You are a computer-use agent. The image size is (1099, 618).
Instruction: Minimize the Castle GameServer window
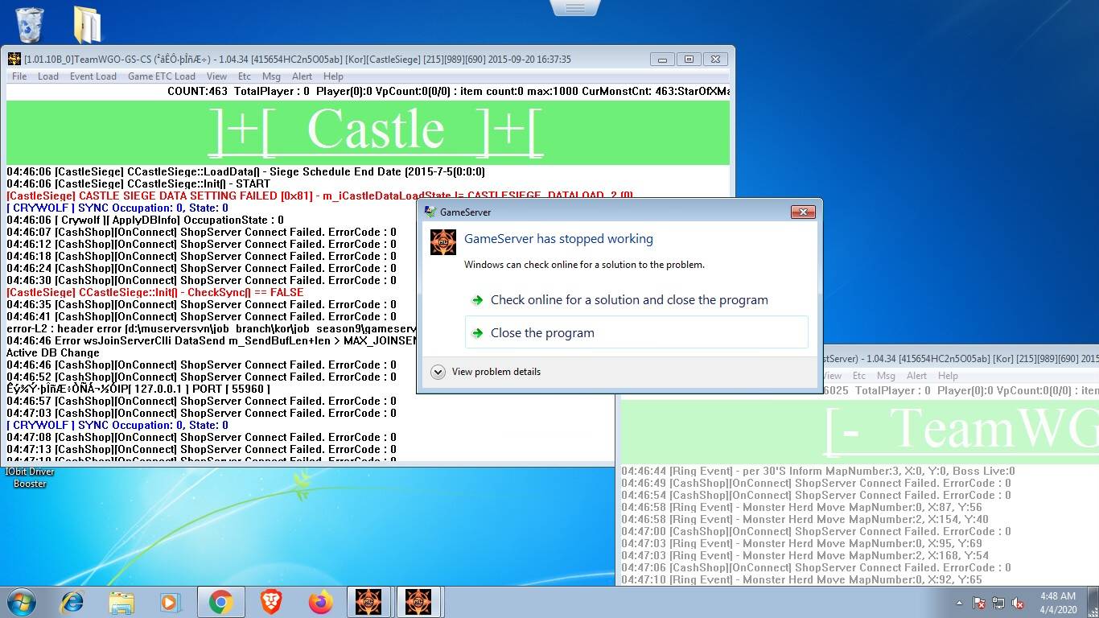click(662, 59)
